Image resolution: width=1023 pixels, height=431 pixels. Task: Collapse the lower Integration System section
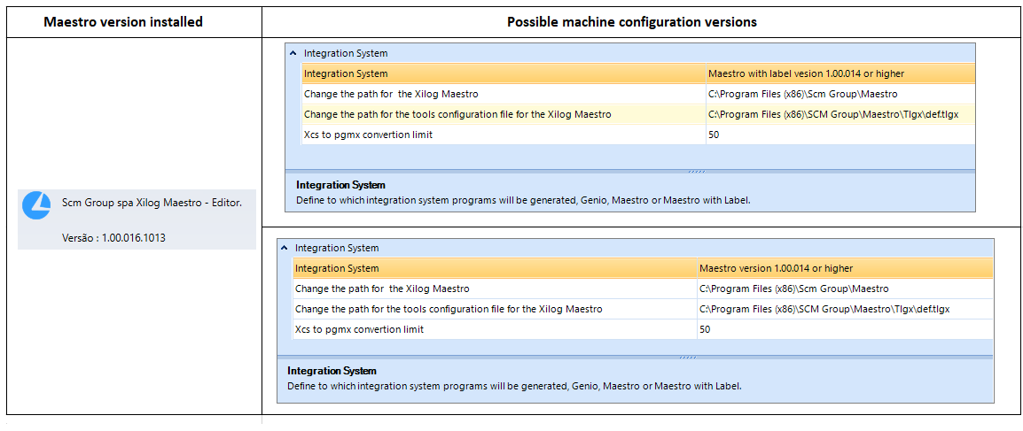coord(285,248)
